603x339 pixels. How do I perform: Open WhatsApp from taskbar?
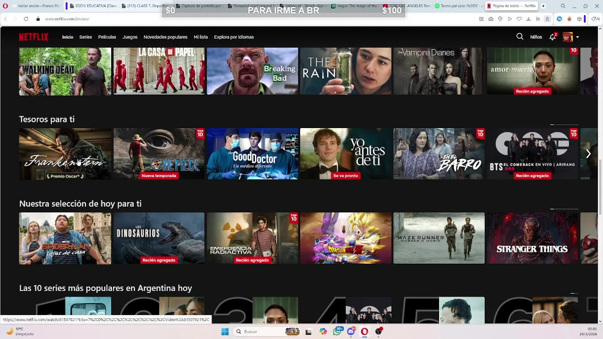(x=337, y=331)
